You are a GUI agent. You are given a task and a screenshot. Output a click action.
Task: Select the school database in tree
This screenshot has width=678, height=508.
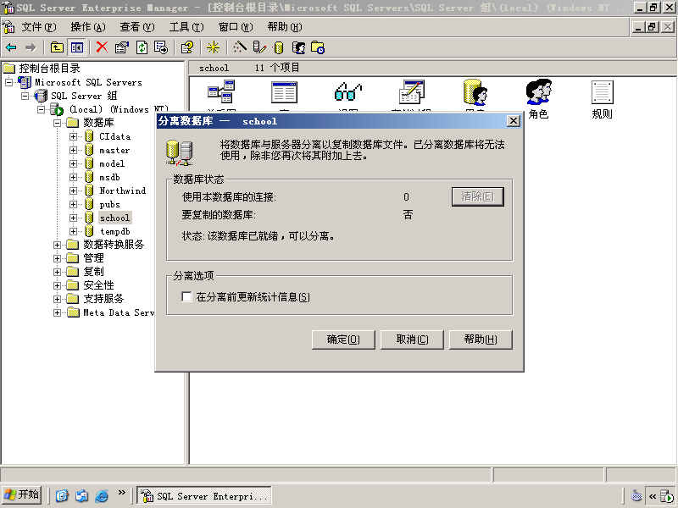tap(114, 218)
